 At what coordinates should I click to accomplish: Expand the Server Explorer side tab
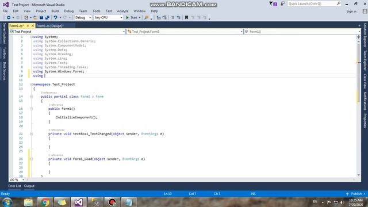point(4,33)
